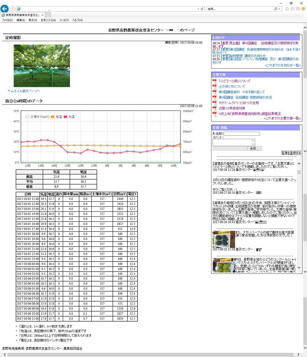Image resolution: width=307 pixels, height=357 pixels.
Task: Click PDF icon beside 土の採り方について
Action: click(x=214, y=87)
